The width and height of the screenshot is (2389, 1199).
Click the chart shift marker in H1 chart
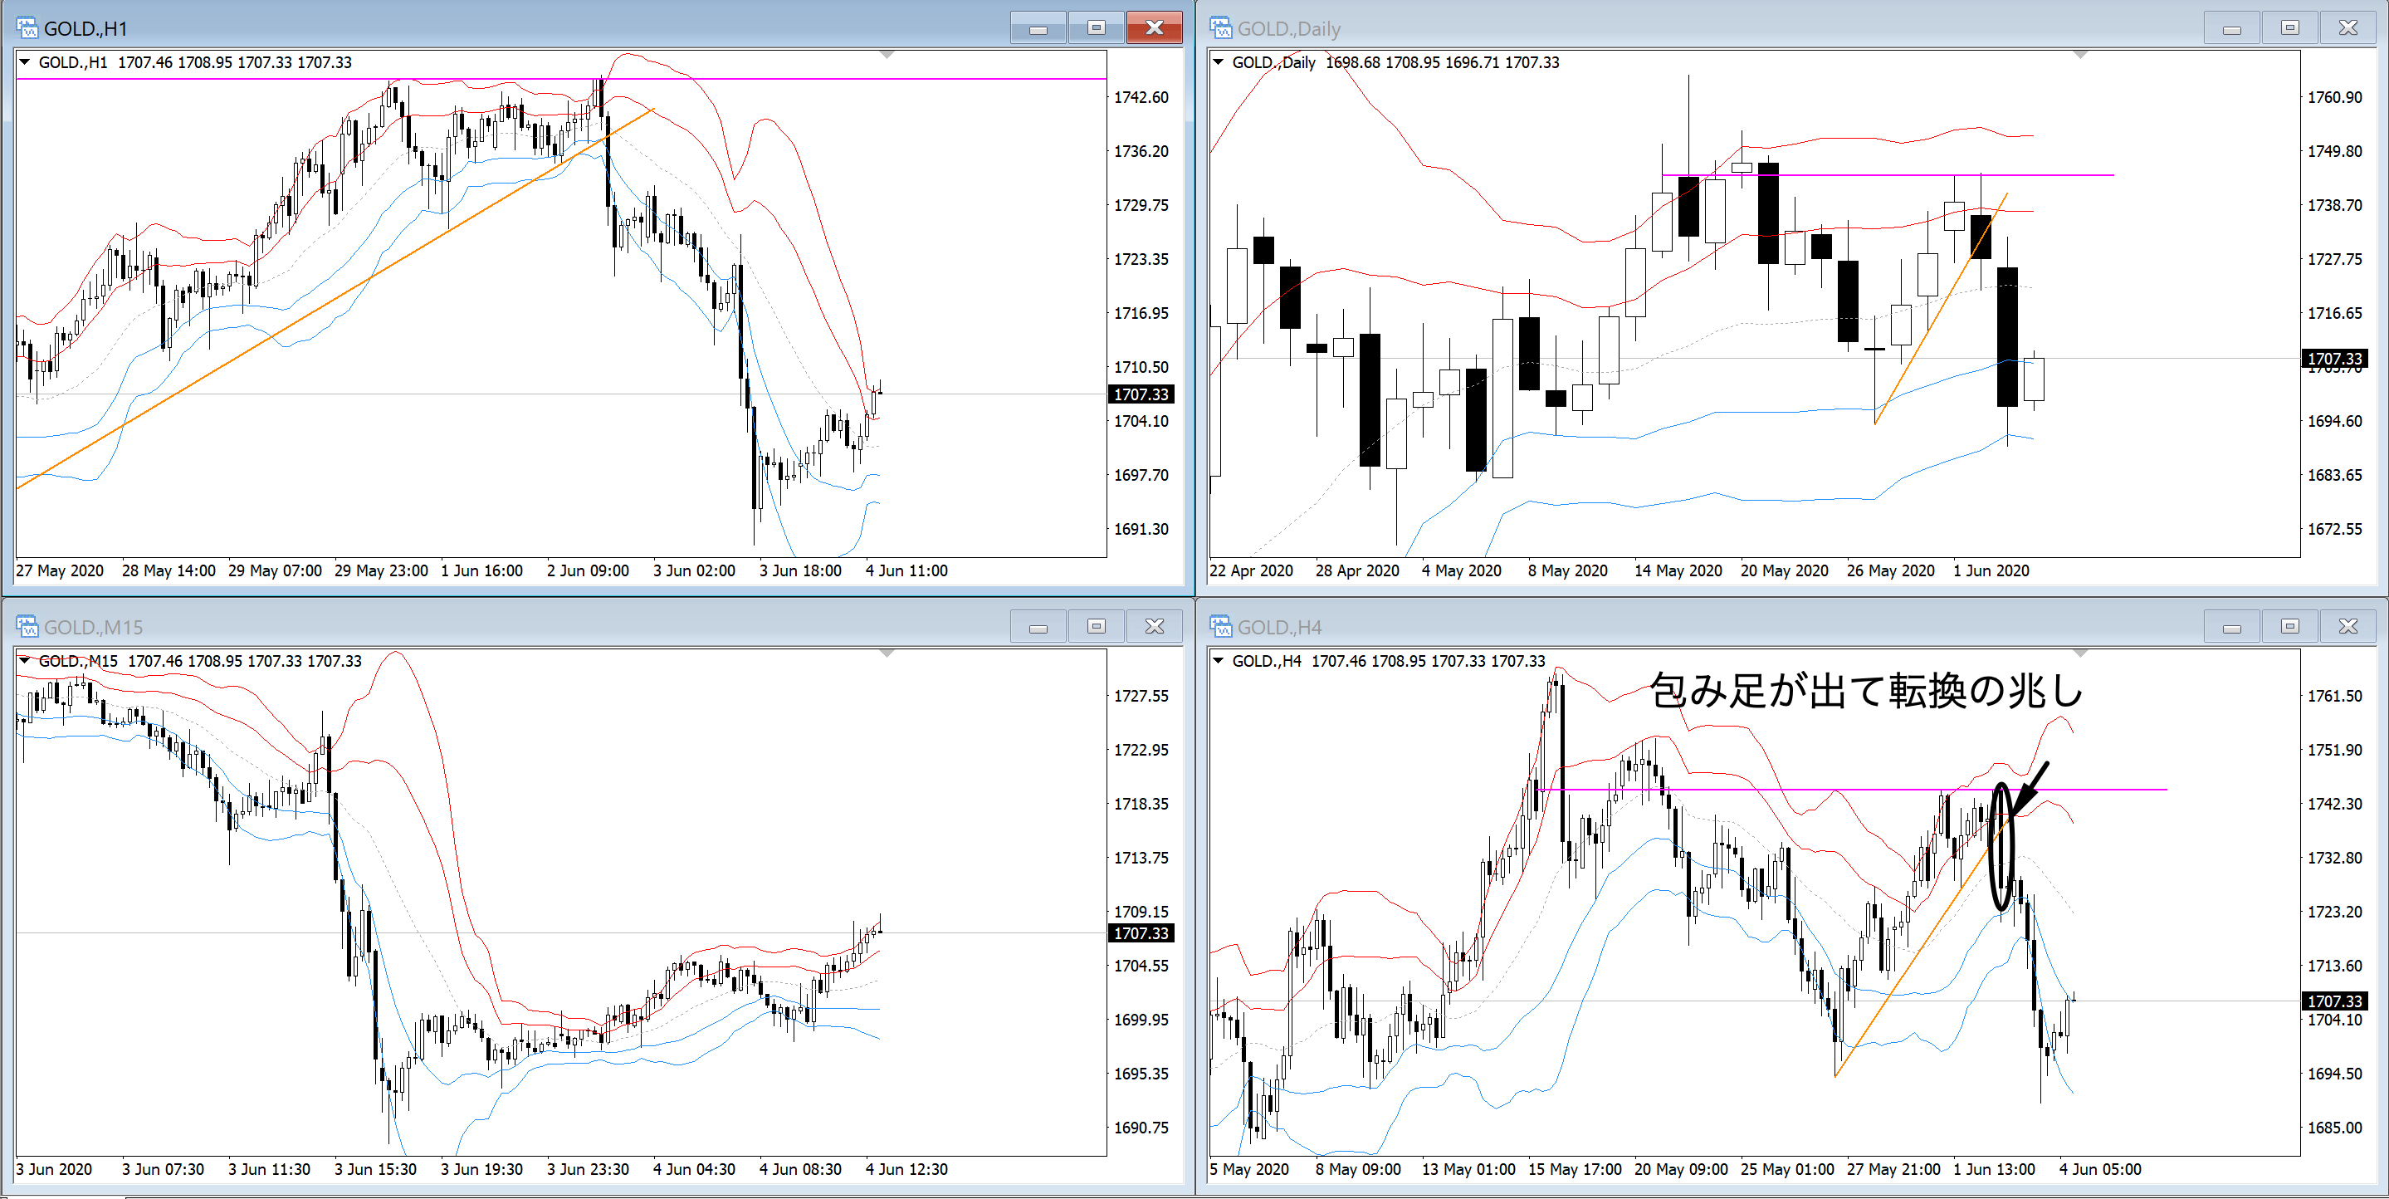point(887,56)
